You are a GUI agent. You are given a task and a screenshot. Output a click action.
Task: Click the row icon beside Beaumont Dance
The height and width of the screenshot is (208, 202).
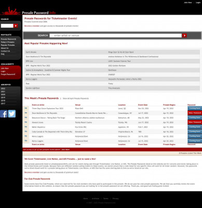pos(26,118)
